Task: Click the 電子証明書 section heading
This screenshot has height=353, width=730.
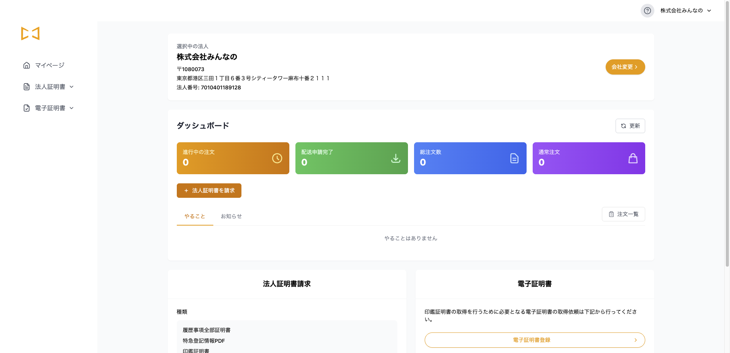Action: click(x=535, y=284)
